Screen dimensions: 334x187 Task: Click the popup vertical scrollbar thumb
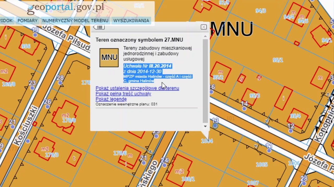(x=205, y=81)
